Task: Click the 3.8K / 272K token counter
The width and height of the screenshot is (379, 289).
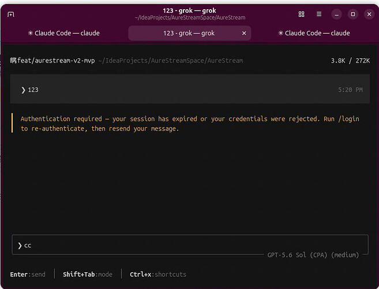Action: 350,61
